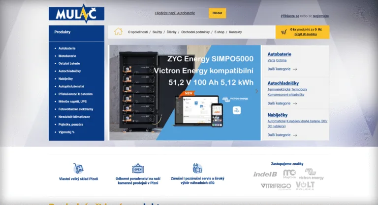Image resolution: width=378 pixels, height=205 pixels.
Task: Click arrow next to Autobaterie Další kategorie
Action: 295,69
